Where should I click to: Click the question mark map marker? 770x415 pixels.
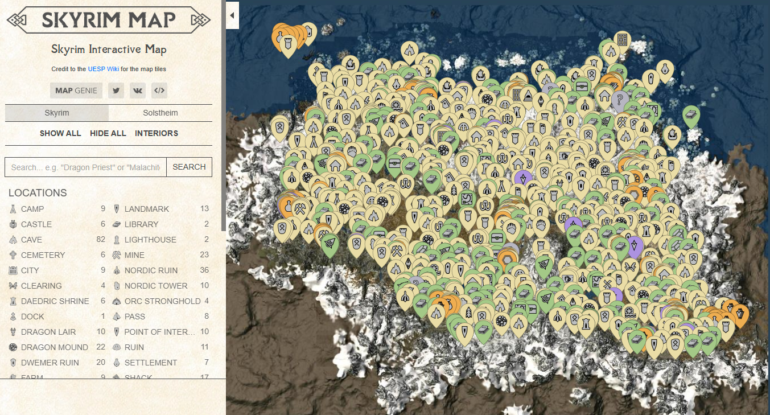tap(619, 100)
